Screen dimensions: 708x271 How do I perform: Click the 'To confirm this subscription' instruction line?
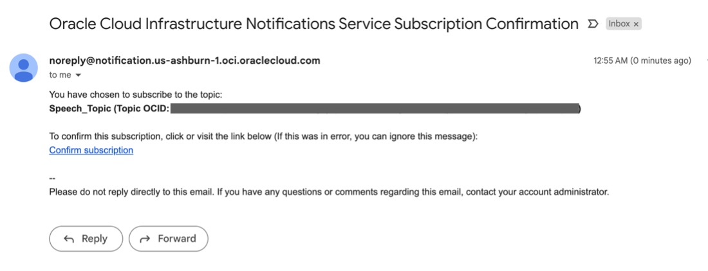(x=263, y=136)
